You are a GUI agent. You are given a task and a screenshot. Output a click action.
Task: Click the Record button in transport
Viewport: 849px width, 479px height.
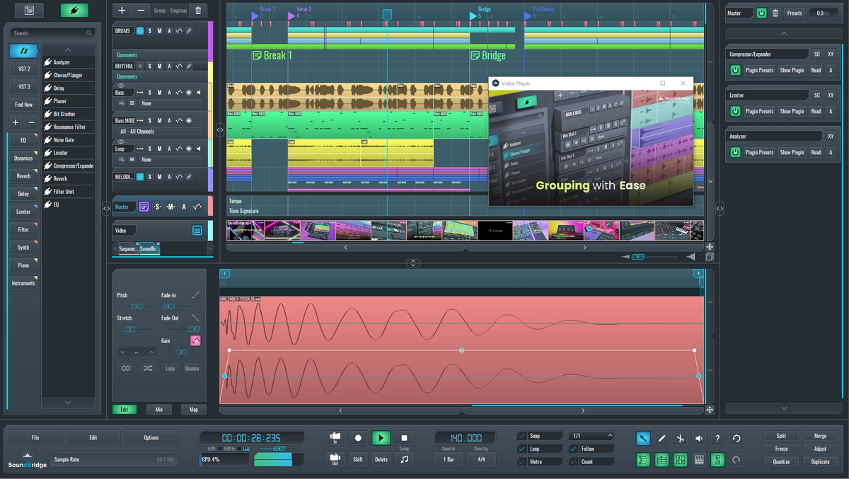click(x=358, y=438)
